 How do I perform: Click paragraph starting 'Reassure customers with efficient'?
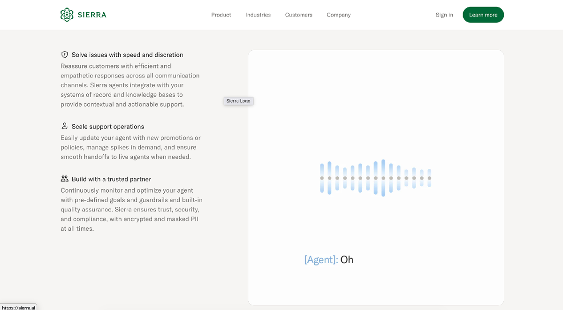(x=130, y=85)
